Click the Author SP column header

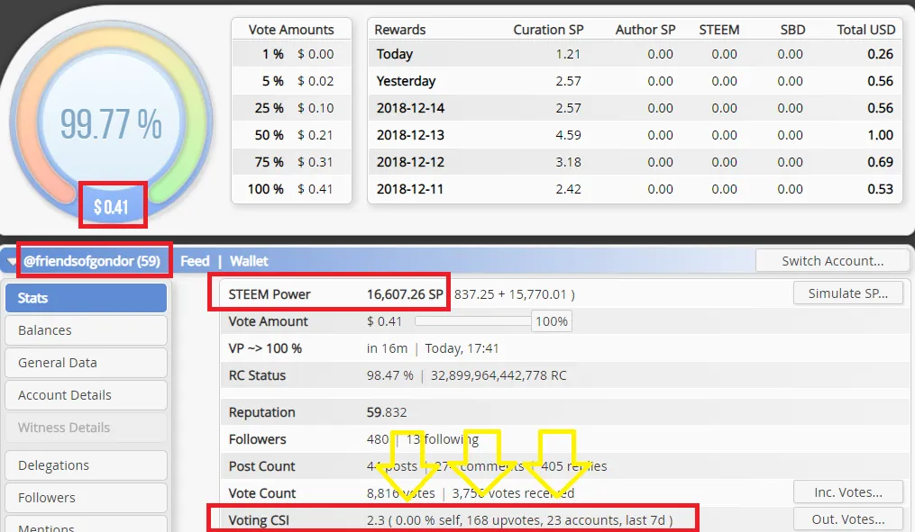point(645,30)
